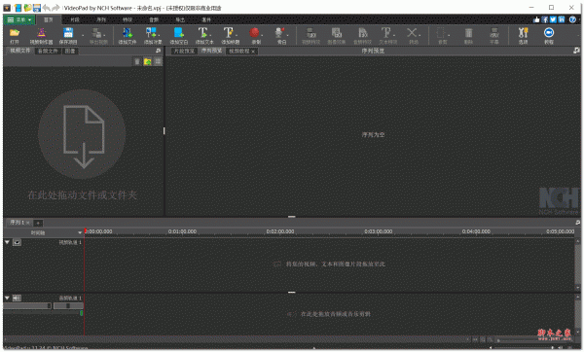This screenshot has width=584, height=352.
Task: Collapse the video track 1 triangle
Action: pos(7,242)
